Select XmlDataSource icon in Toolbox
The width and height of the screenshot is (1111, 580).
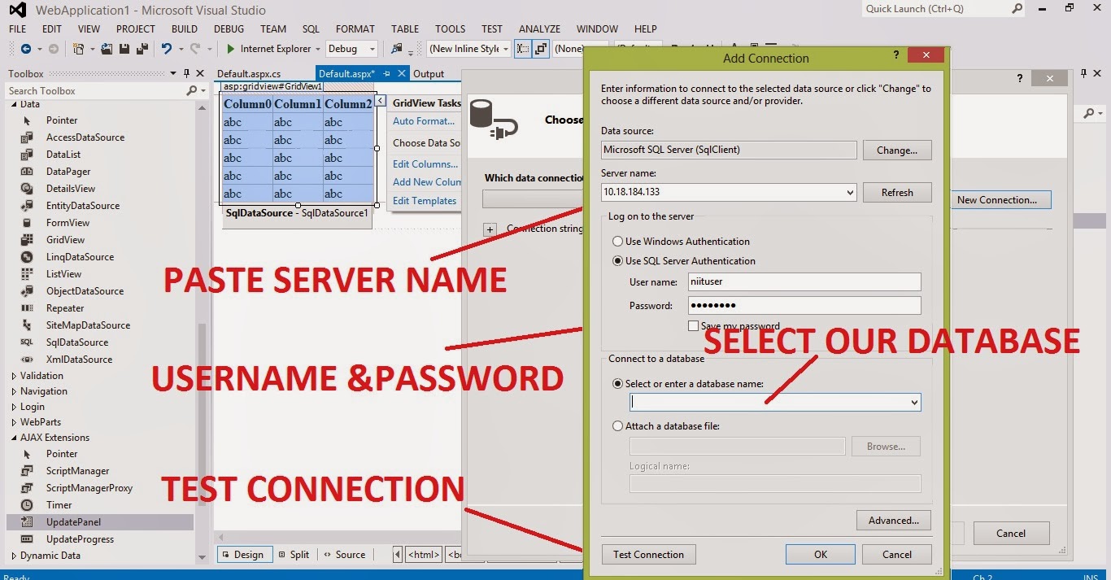[27, 360]
